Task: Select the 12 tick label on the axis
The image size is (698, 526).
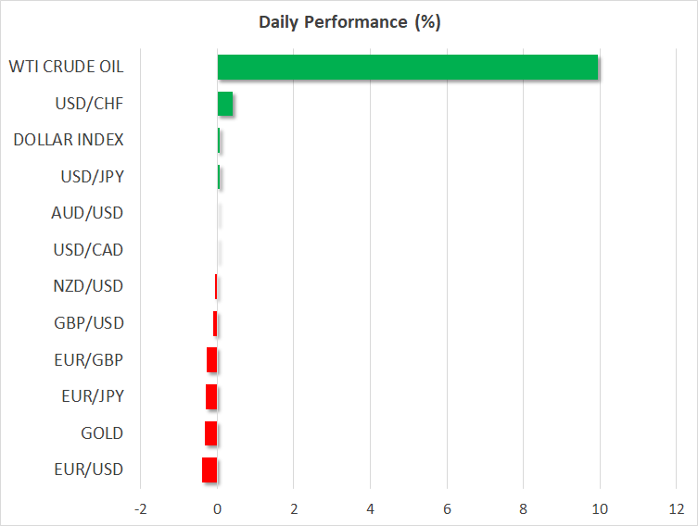Action: pyautogui.click(x=676, y=508)
